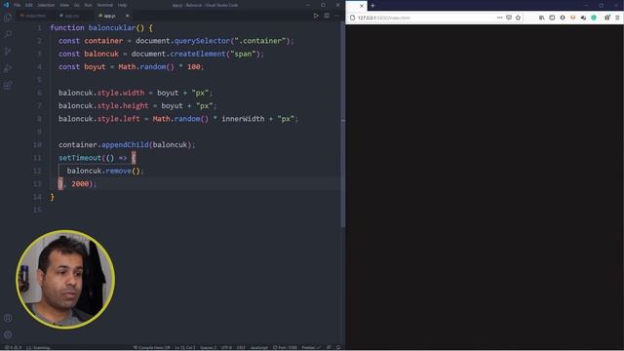The width and height of the screenshot is (624, 351).
Task: Open the Selection menu
Action: tap(46, 5)
